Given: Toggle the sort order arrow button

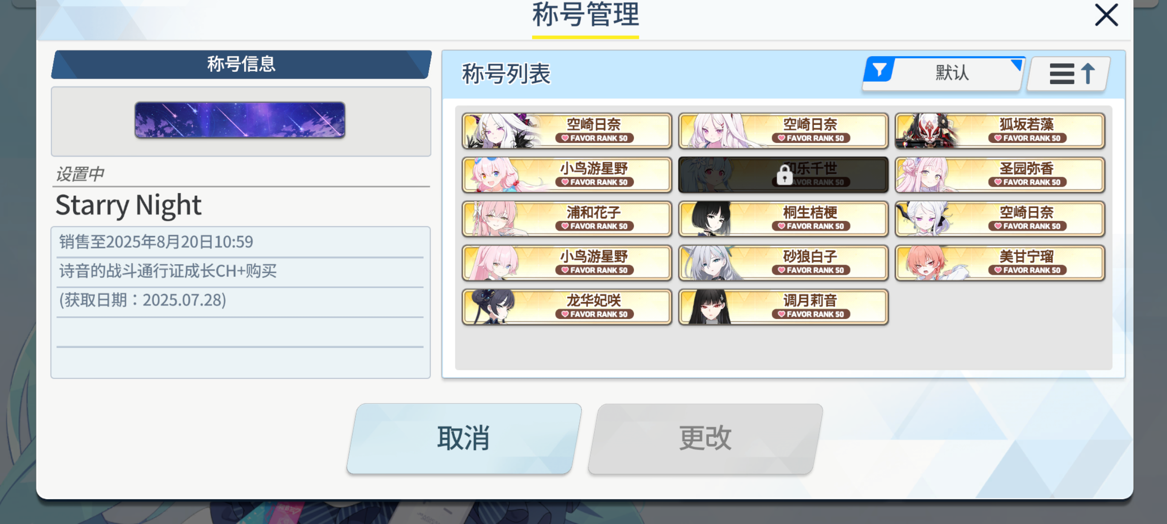Looking at the screenshot, I should (x=1069, y=73).
